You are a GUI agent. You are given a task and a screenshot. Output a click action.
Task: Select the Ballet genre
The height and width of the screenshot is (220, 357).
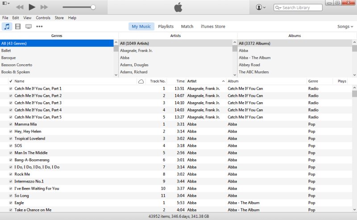pos(57,50)
